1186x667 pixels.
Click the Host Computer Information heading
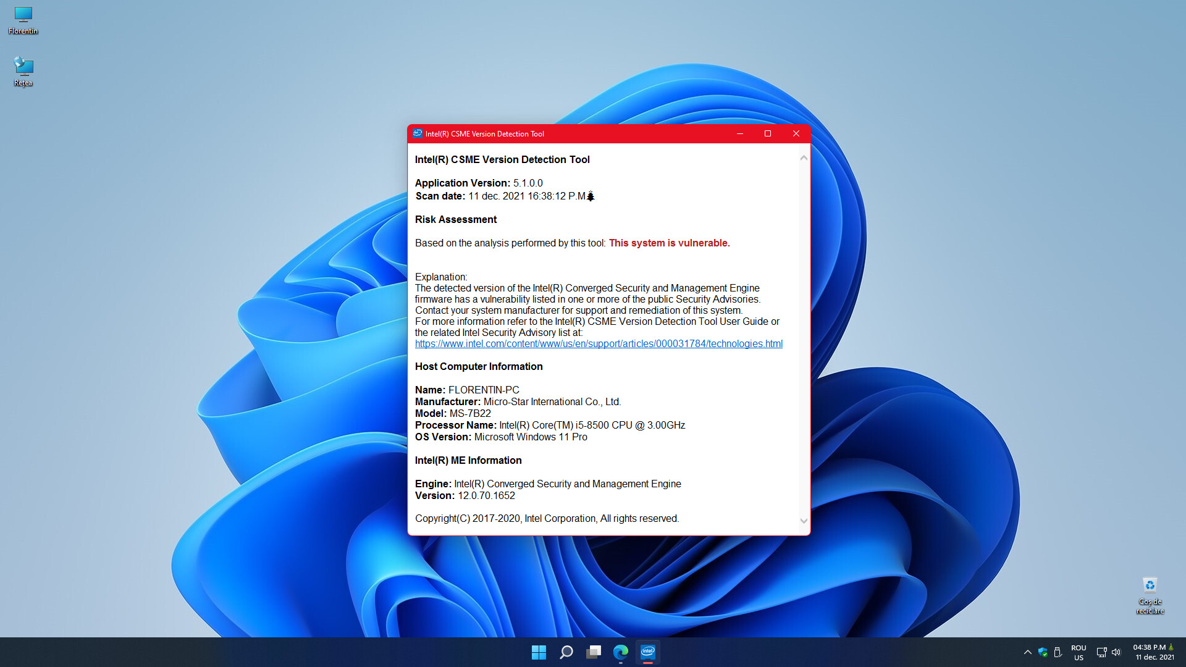point(479,367)
